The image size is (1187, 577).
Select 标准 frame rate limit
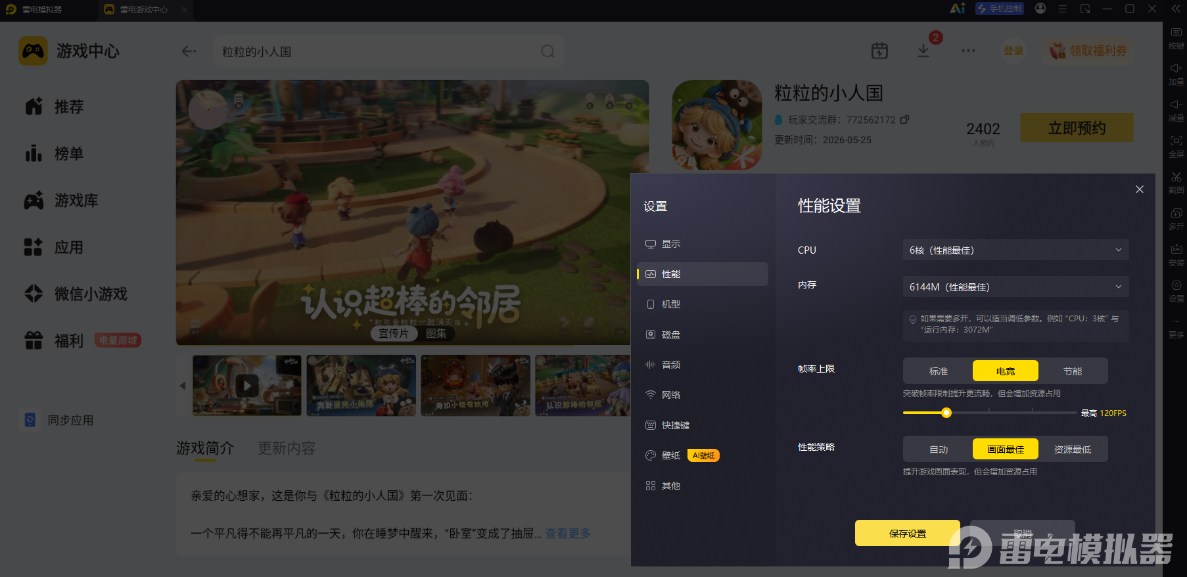pyautogui.click(x=938, y=371)
